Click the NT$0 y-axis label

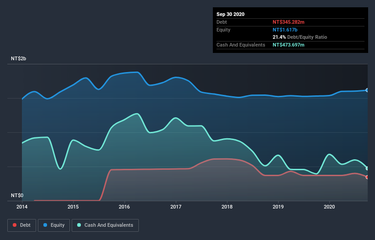point(17,195)
